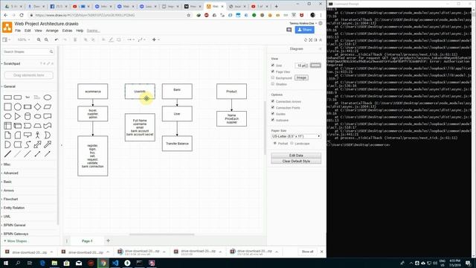
Task: Select the thick diagonal line shape
Action: point(7,154)
